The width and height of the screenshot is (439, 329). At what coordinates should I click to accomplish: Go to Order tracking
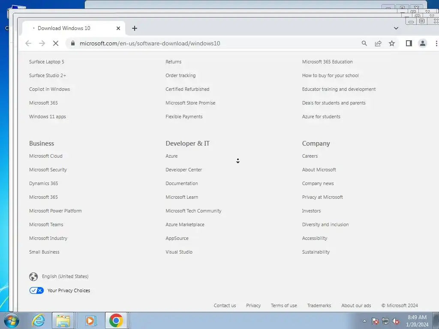180,75
